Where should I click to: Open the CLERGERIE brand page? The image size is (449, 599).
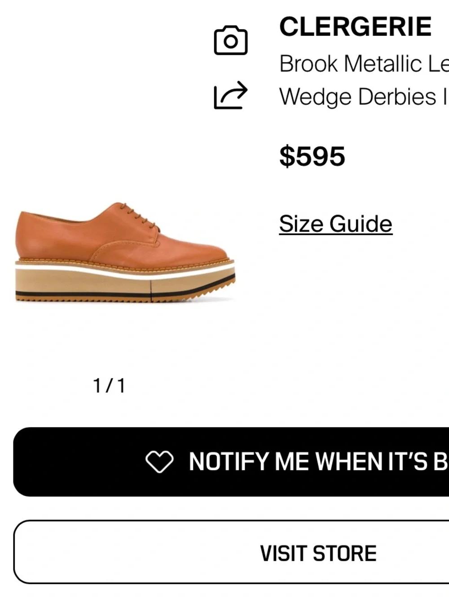click(355, 27)
